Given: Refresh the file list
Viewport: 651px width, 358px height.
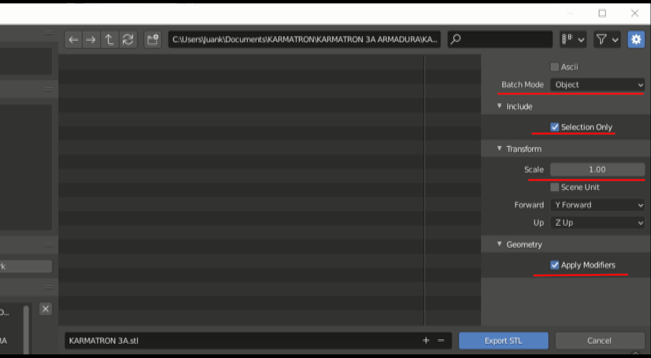Looking at the screenshot, I should pos(128,39).
